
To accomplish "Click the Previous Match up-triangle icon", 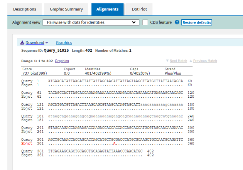I will point(191,61).
